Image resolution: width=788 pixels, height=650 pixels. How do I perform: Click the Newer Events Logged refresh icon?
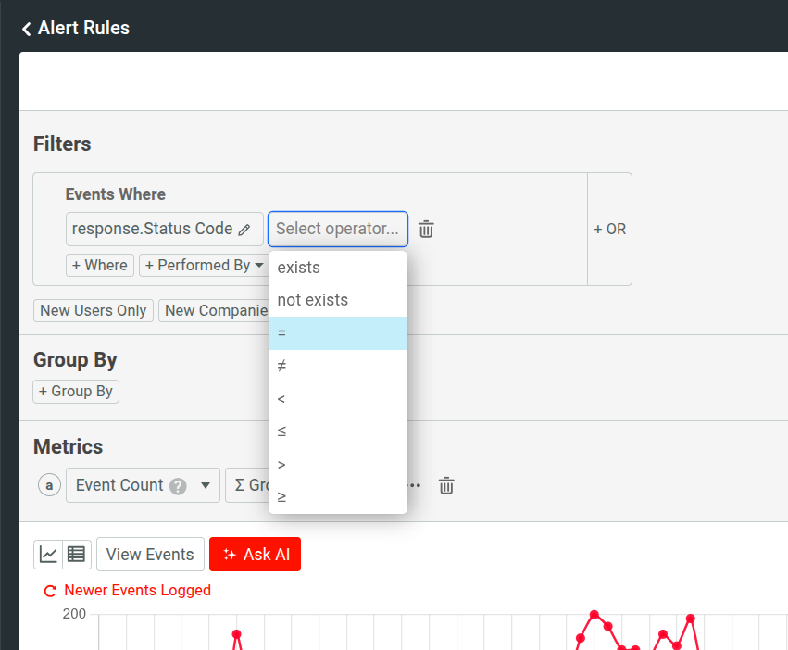pos(50,591)
